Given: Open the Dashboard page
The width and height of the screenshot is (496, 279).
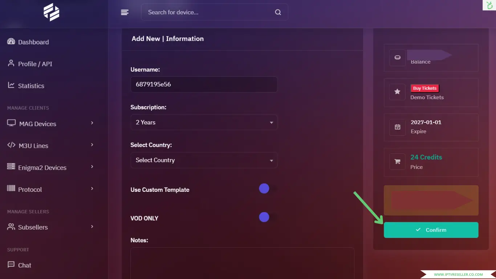Looking at the screenshot, I should tap(33, 42).
